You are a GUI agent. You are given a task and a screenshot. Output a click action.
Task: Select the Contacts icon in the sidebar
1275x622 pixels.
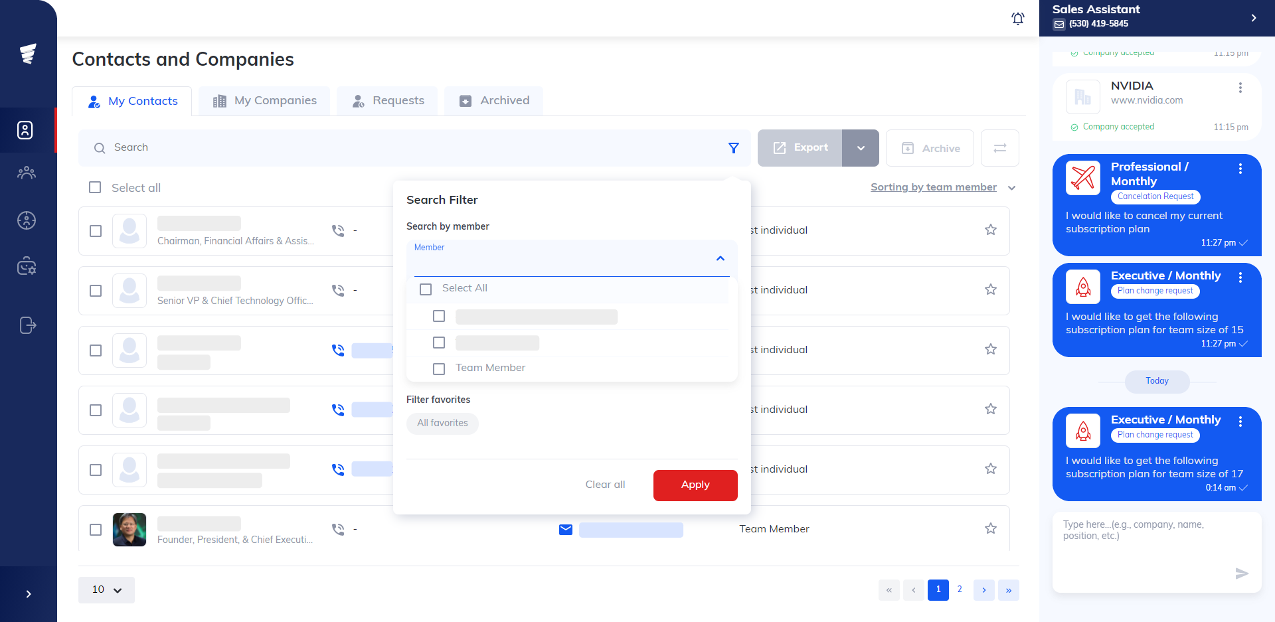click(x=27, y=130)
